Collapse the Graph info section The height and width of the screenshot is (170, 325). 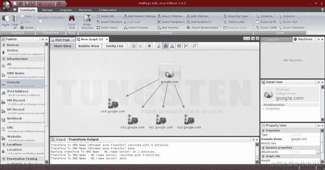tap(263, 156)
